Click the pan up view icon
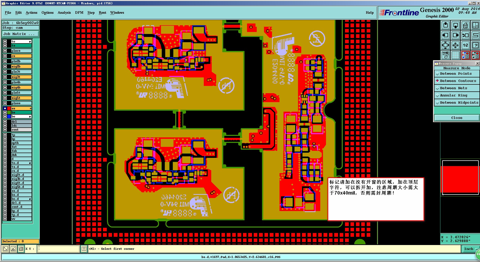The image size is (480, 262). point(445,25)
